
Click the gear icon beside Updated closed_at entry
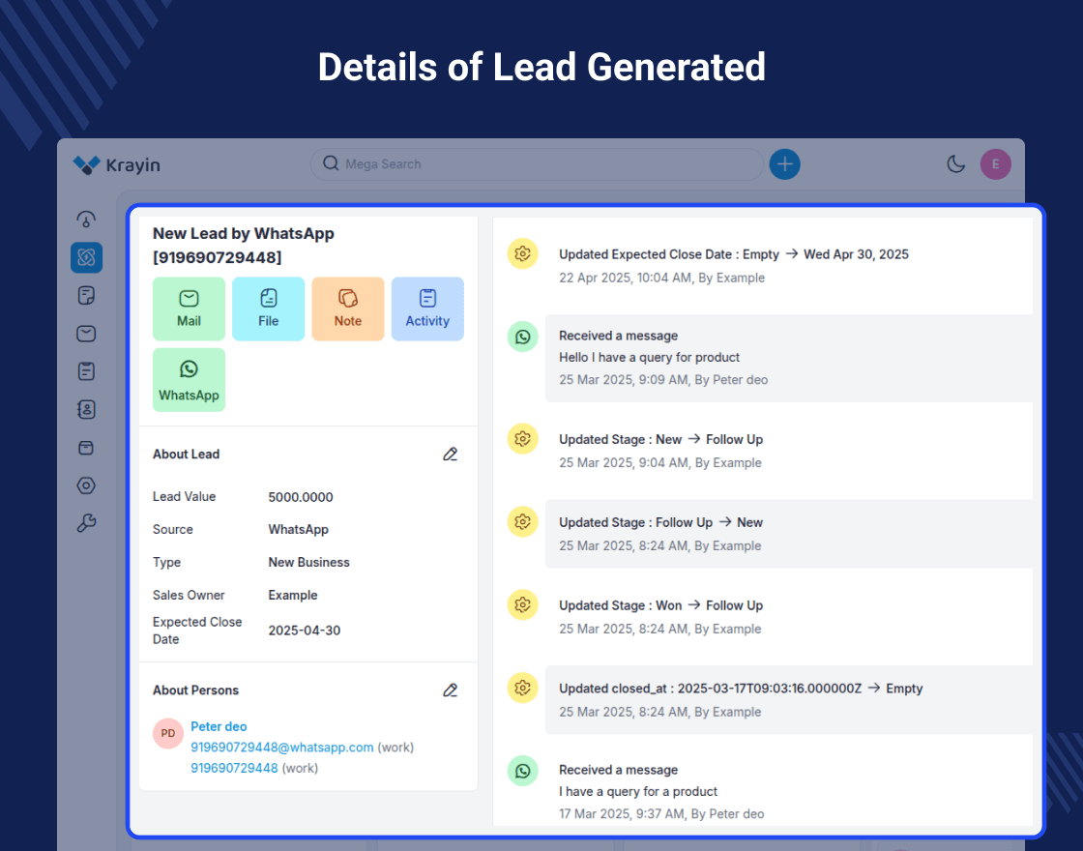(x=523, y=688)
